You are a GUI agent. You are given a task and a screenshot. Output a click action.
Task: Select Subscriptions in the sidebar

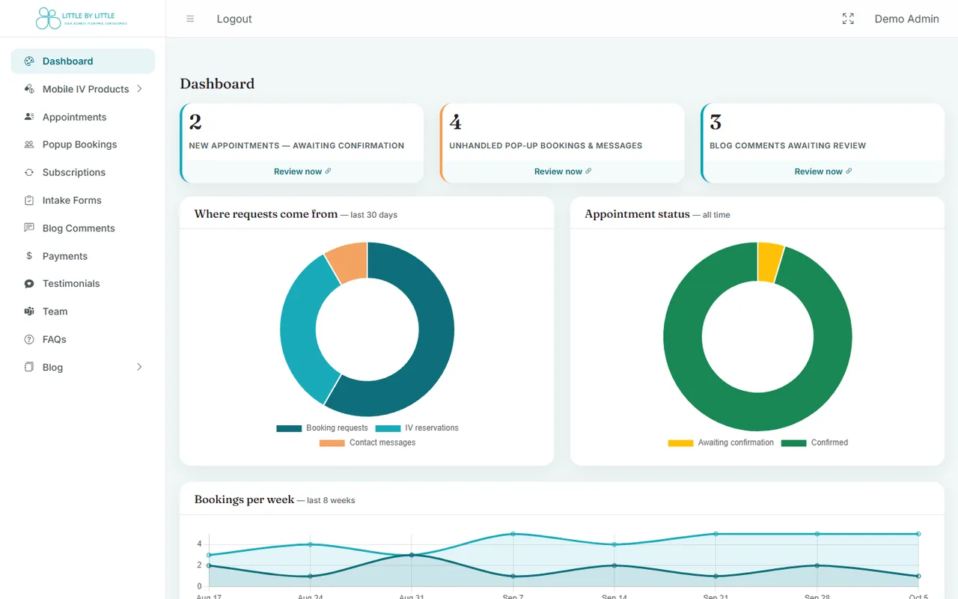[x=83, y=172]
